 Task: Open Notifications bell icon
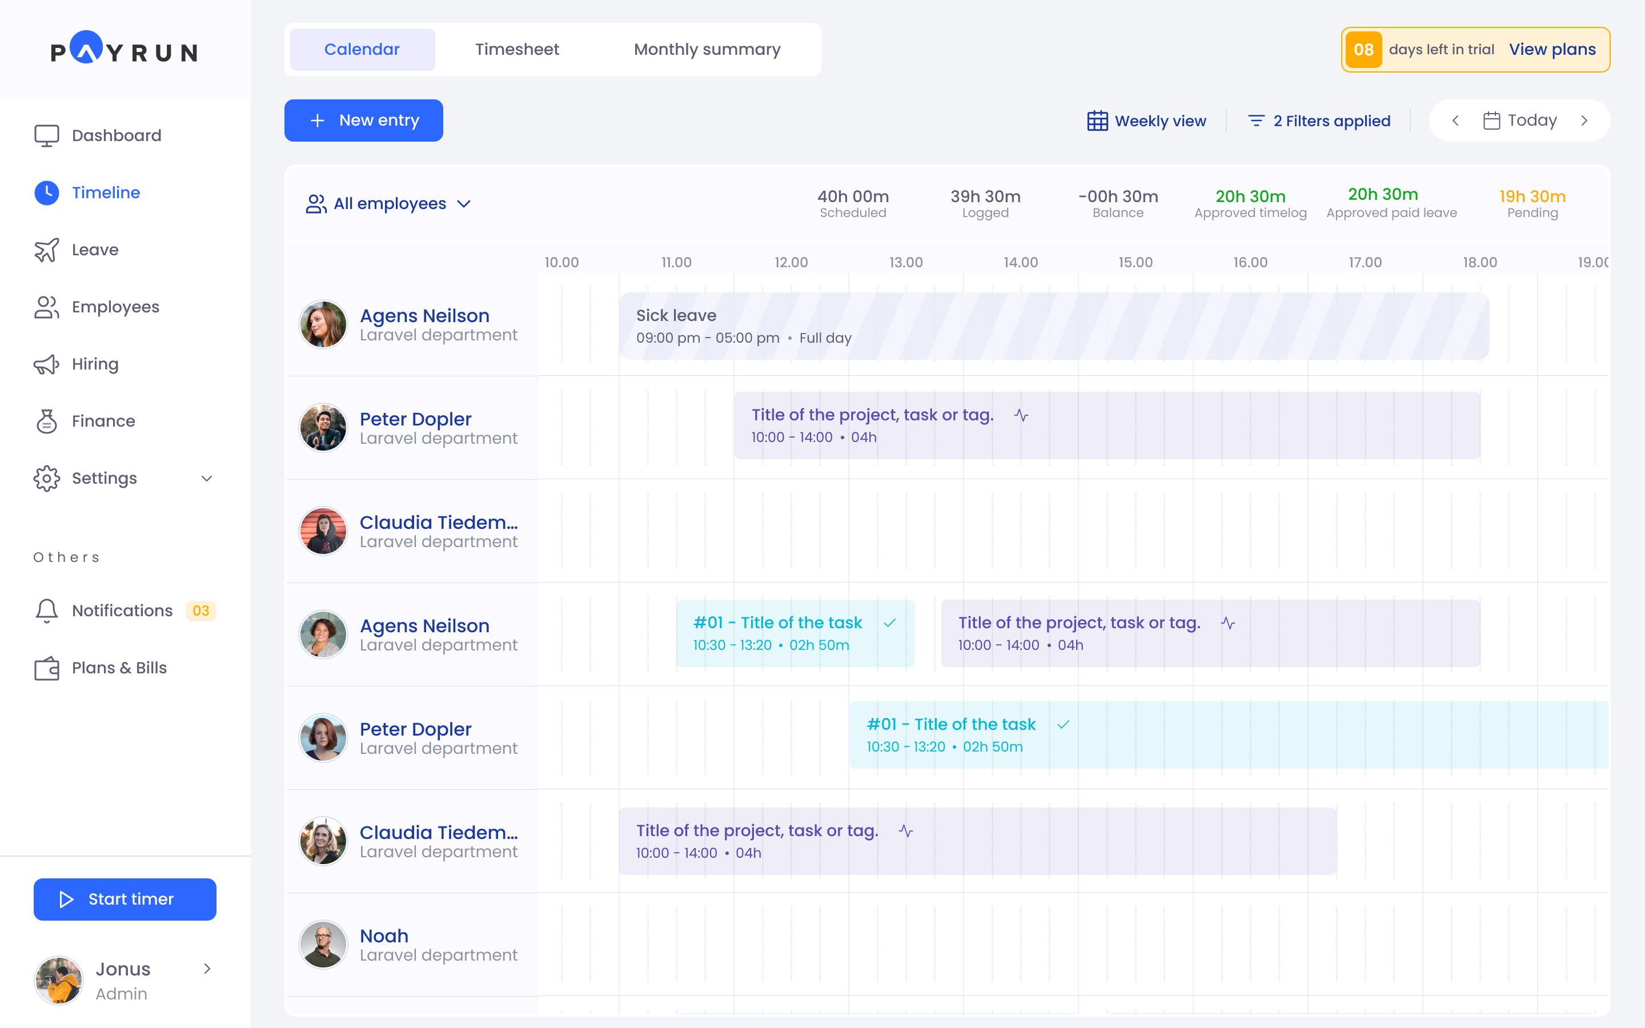click(46, 610)
